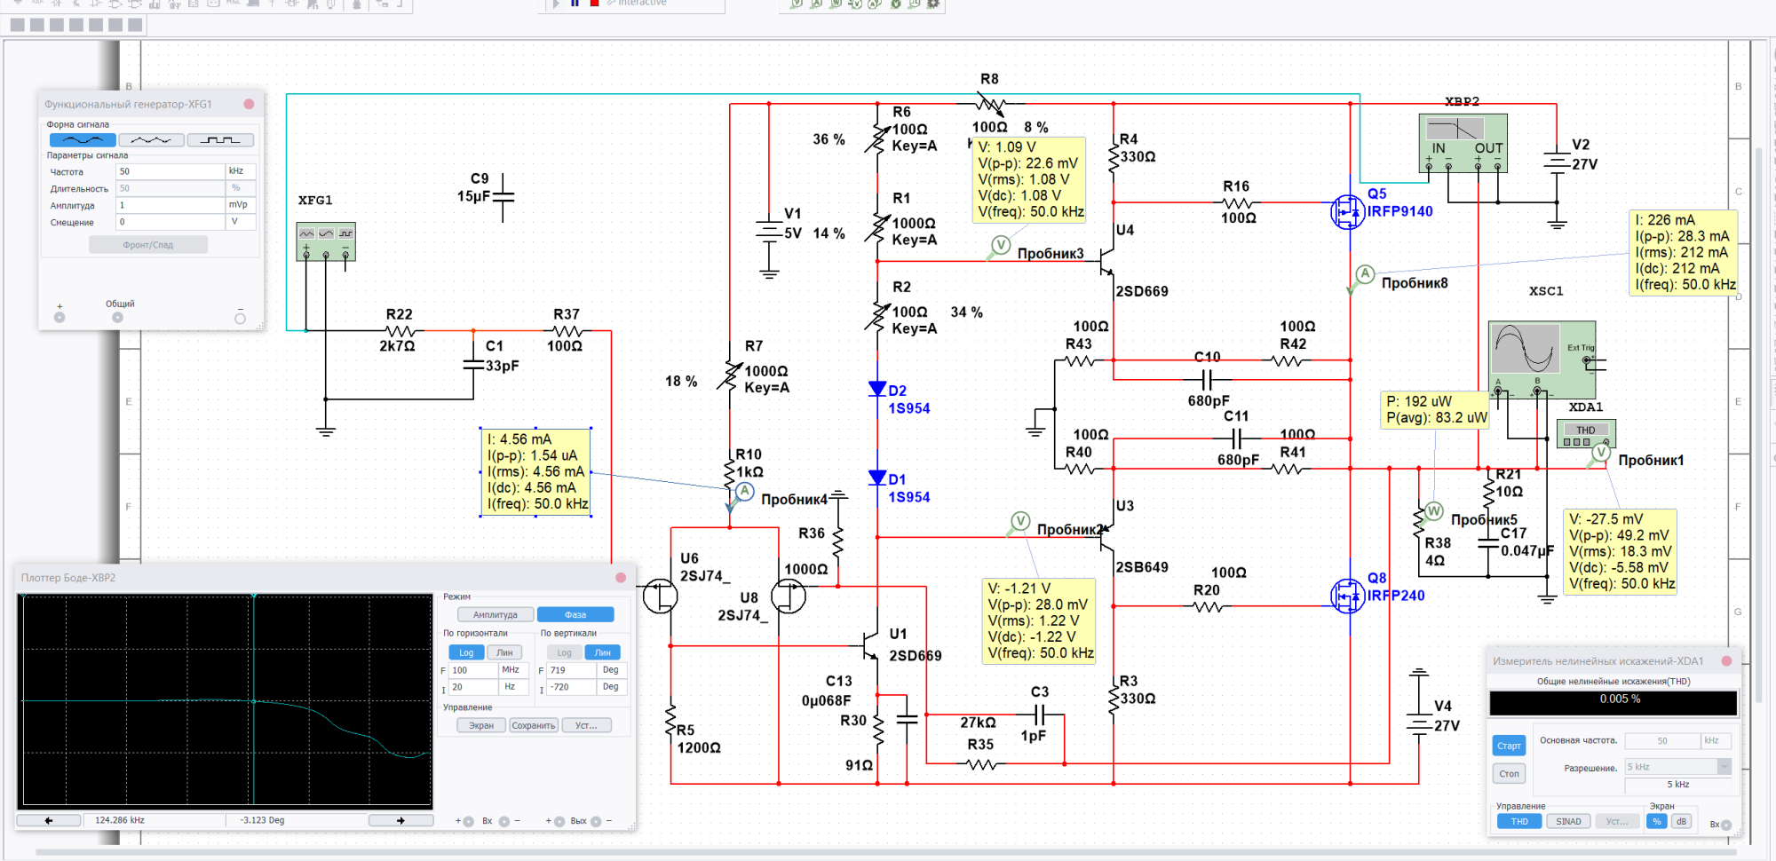This screenshot has width=1776, height=861.
Task: Select sine waveform in function generator
Action: [x=83, y=140]
